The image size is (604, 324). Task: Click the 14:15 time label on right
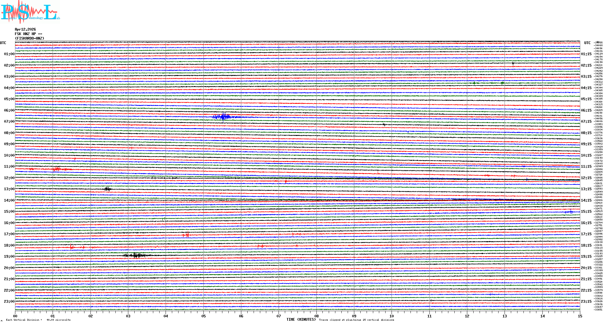click(x=586, y=200)
